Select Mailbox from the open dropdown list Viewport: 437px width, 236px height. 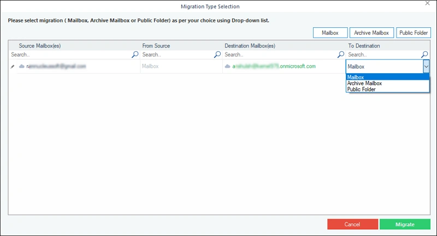tap(387, 77)
